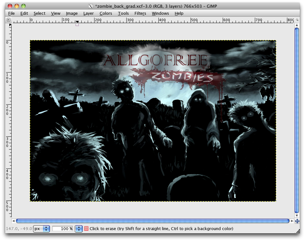The width and height of the screenshot is (305, 241).
Task: Click the window resize grip in the corner
Action: pyautogui.click(x=298, y=231)
